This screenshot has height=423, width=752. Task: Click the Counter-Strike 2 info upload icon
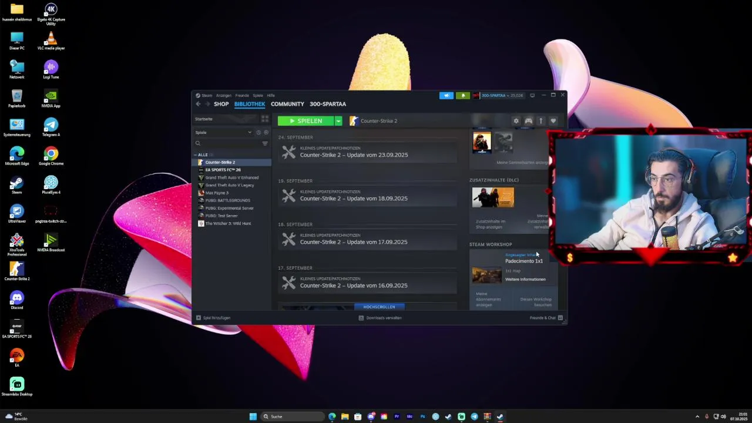pyautogui.click(x=540, y=121)
